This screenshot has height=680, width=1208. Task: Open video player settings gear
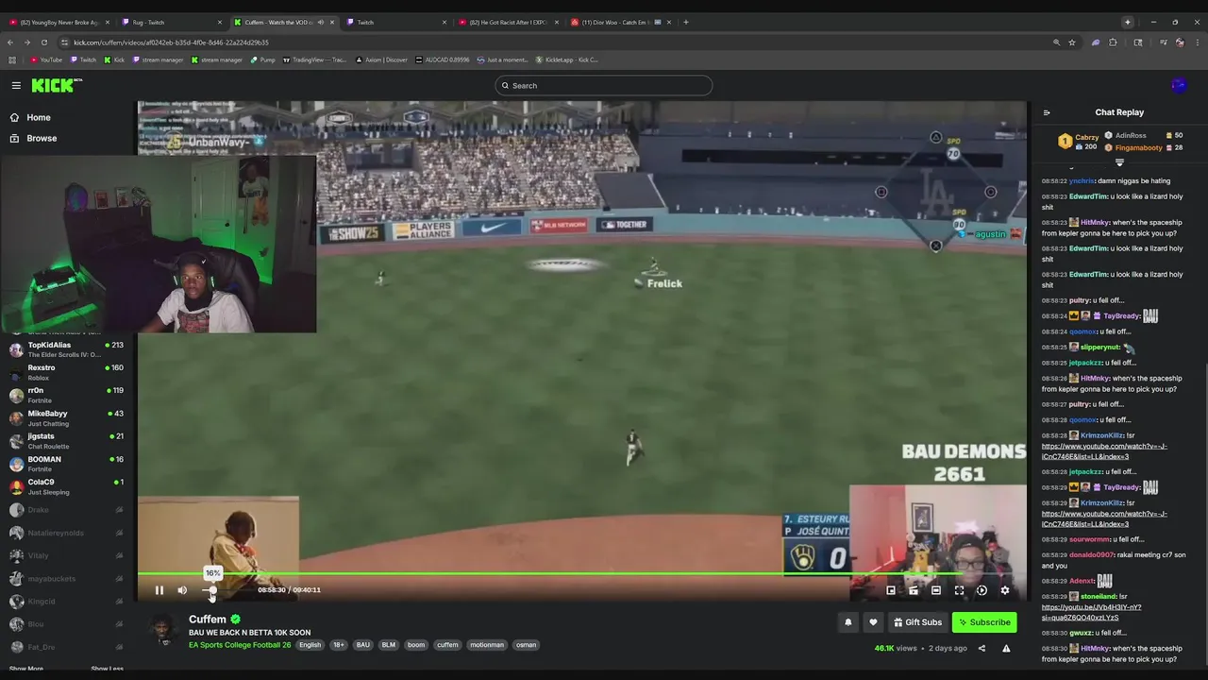pos(1004,590)
